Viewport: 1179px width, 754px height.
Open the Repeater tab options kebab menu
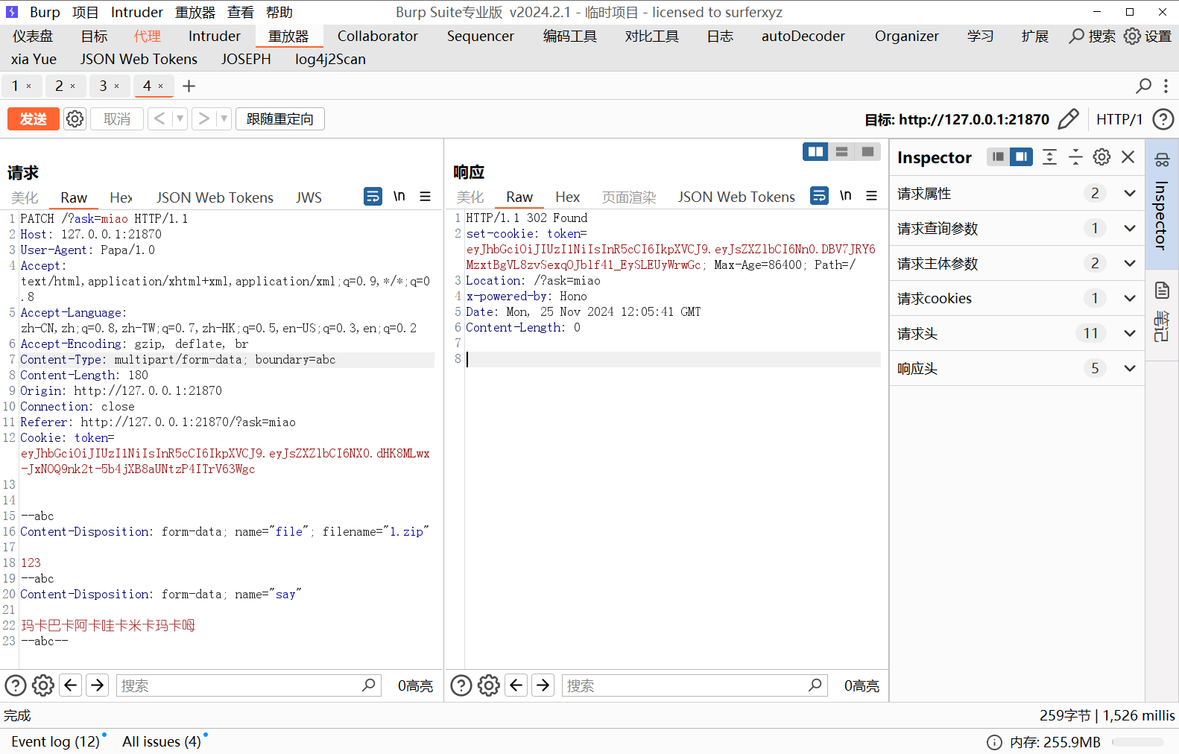1166,86
